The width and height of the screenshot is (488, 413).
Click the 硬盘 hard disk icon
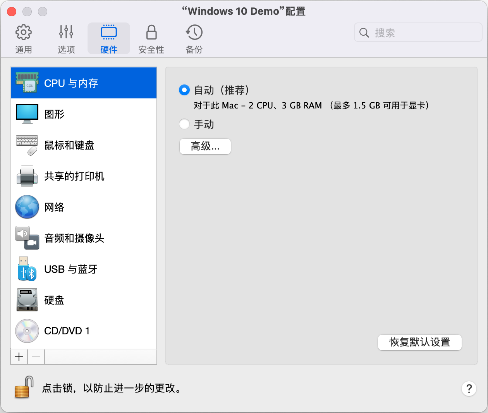[27, 300]
